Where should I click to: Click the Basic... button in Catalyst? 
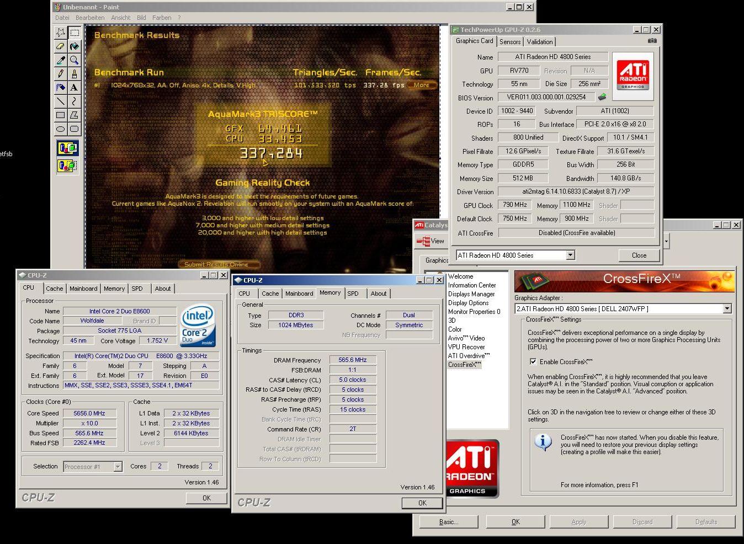(448, 522)
